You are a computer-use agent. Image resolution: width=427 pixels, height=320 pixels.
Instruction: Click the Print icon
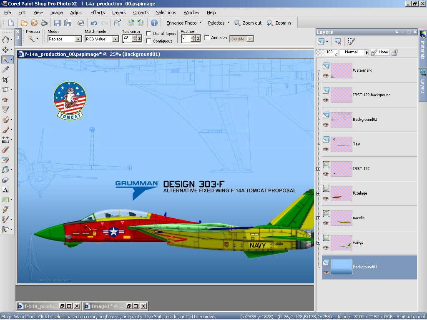(x=81, y=23)
